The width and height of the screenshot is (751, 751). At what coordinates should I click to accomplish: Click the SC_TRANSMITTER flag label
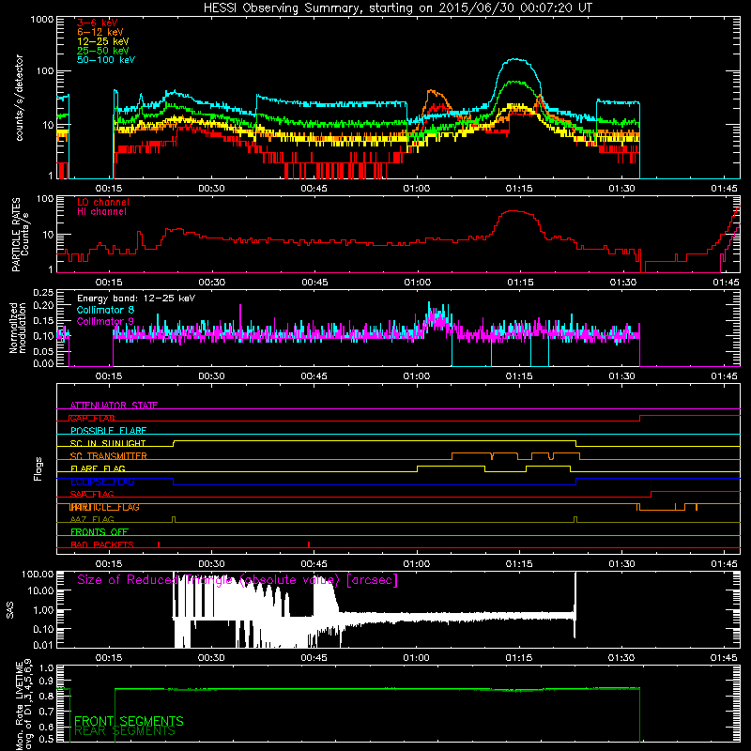(109, 456)
